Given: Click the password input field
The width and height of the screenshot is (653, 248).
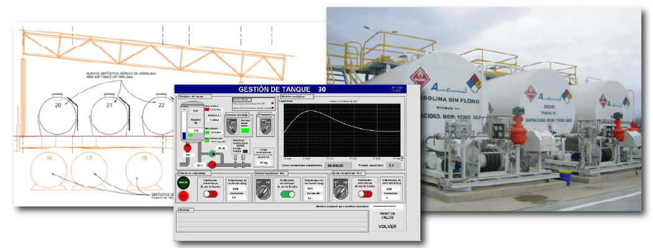Looking at the screenshot, I should click(387, 206).
